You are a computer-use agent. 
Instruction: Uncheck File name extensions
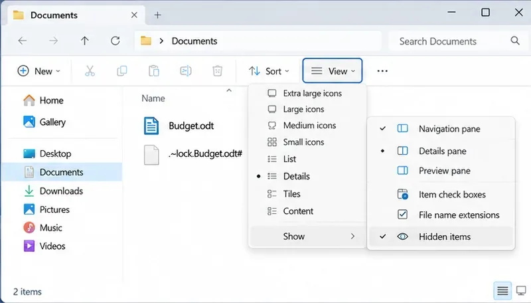click(x=441, y=215)
